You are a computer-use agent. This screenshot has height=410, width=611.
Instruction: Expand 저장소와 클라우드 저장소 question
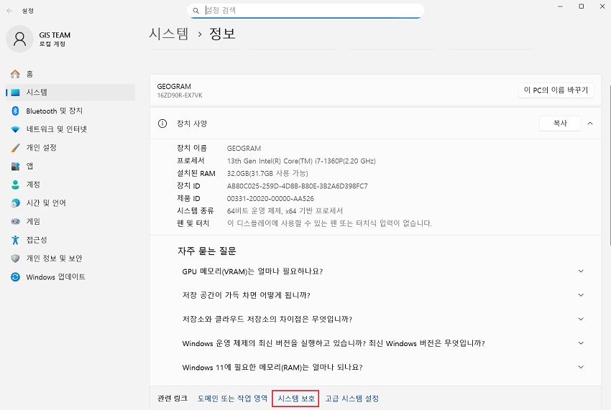point(581,320)
